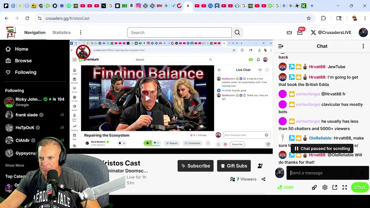Bookmark this page with star icon
The height and width of the screenshot is (208, 370).
[x=309, y=18]
